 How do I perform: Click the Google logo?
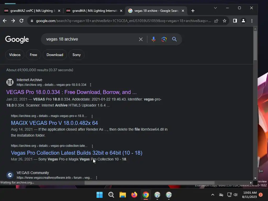pos(17,40)
